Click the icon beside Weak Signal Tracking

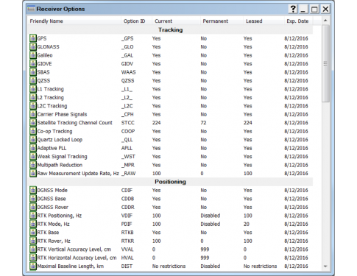(33, 157)
